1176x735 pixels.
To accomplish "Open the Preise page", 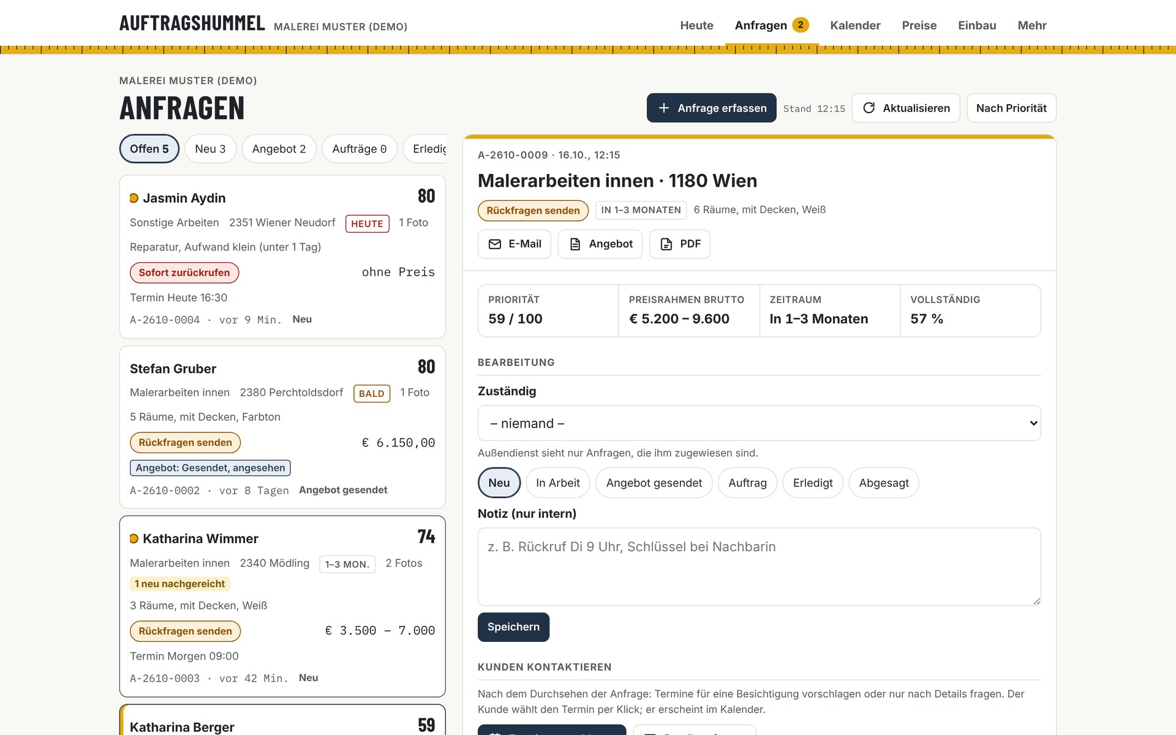I will click(x=919, y=25).
